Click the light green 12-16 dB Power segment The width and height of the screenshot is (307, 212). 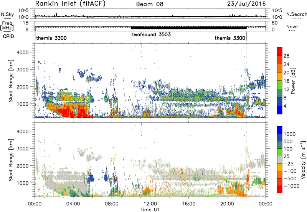(280, 85)
